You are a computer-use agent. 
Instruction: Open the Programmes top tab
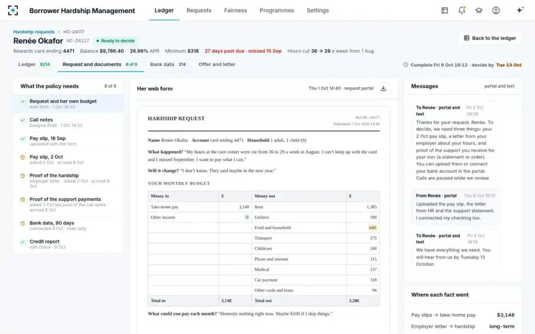[277, 10]
